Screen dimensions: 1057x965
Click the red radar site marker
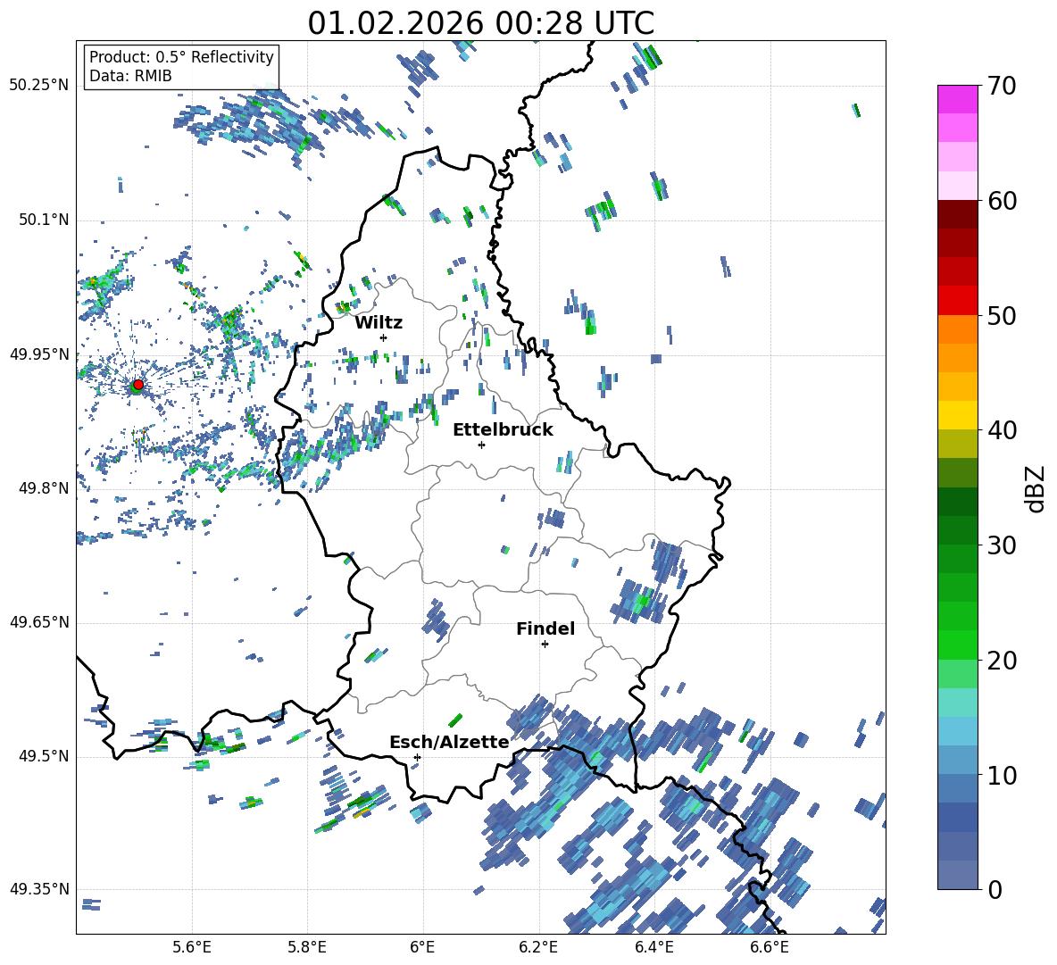137,385
